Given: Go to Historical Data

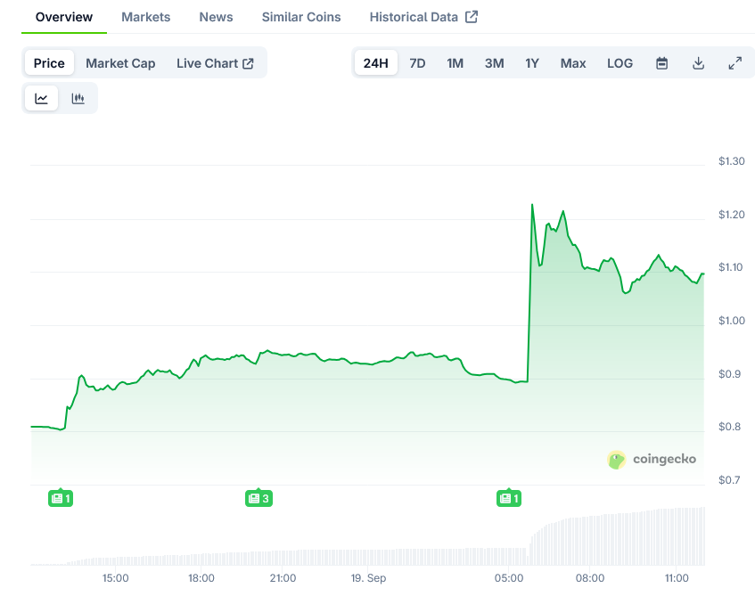Looking at the screenshot, I should (413, 16).
